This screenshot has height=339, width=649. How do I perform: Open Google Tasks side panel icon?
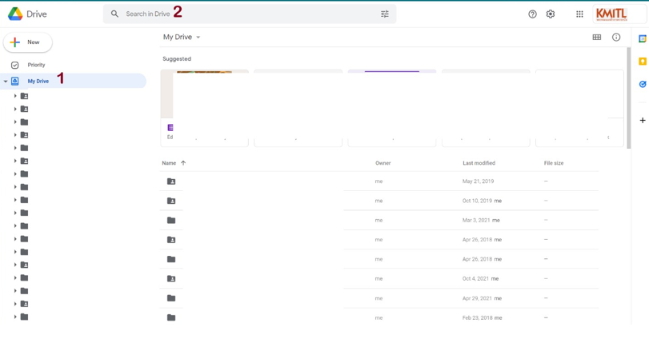pos(642,84)
